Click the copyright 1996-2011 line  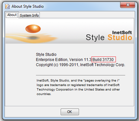point(81,65)
